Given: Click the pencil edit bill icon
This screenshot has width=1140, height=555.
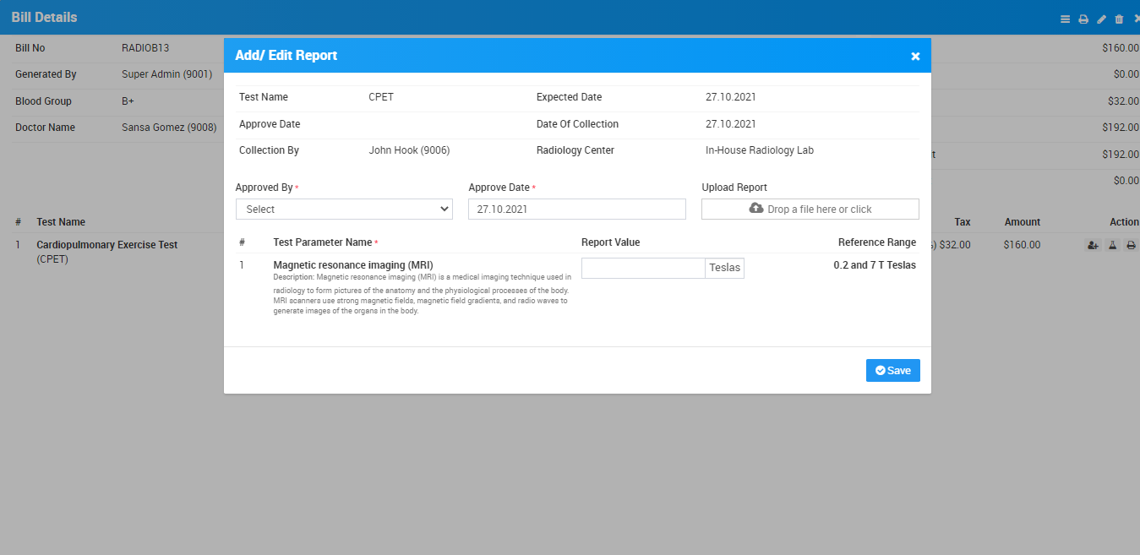Looking at the screenshot, I should [x=1101, y=19].
